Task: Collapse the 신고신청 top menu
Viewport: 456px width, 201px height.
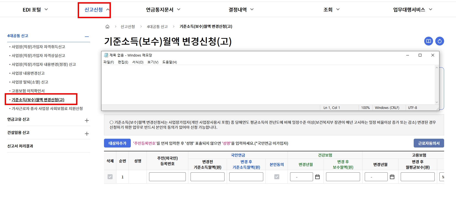Action: (97, 10)
